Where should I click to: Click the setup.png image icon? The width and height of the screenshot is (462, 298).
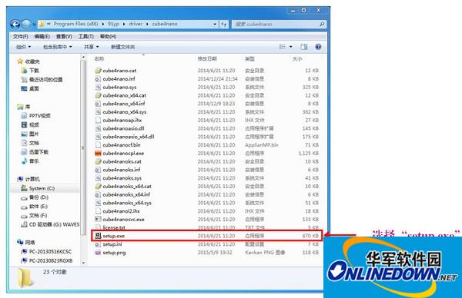98,253
